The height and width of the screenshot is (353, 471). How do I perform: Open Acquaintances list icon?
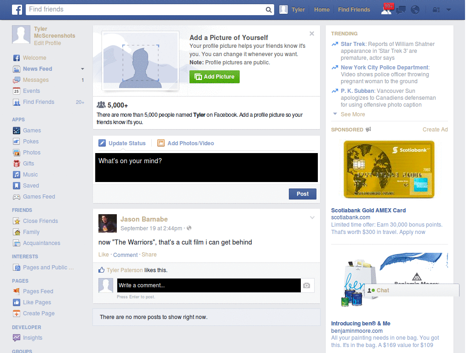(17, 243)
